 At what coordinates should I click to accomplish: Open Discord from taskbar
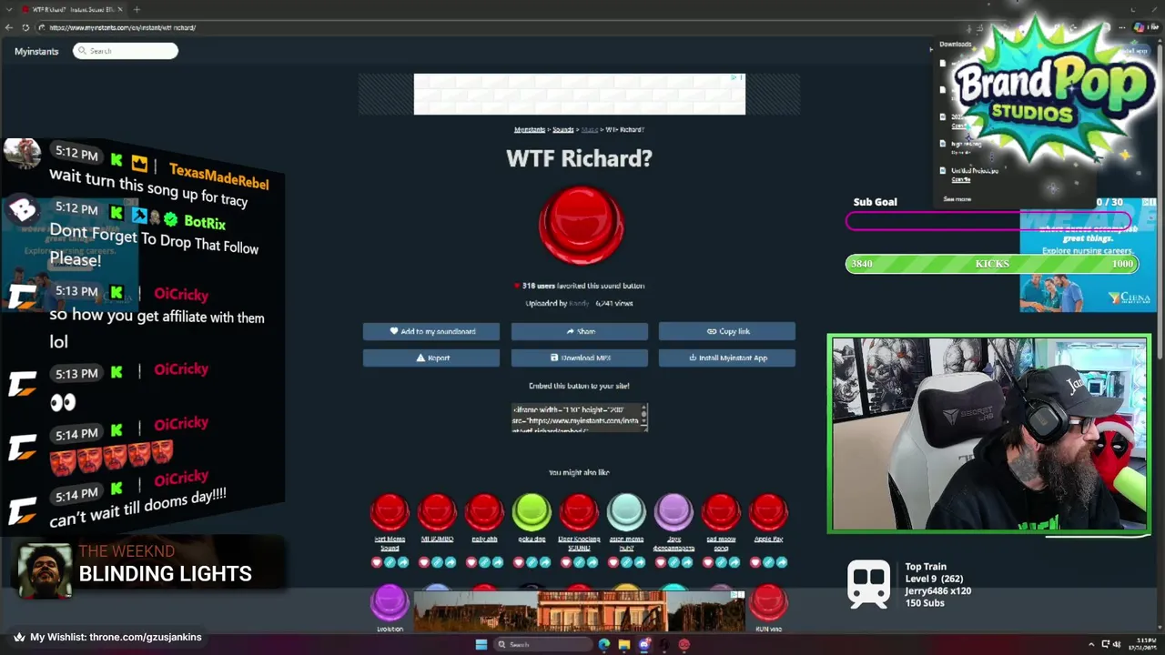(x=644, y=644)
